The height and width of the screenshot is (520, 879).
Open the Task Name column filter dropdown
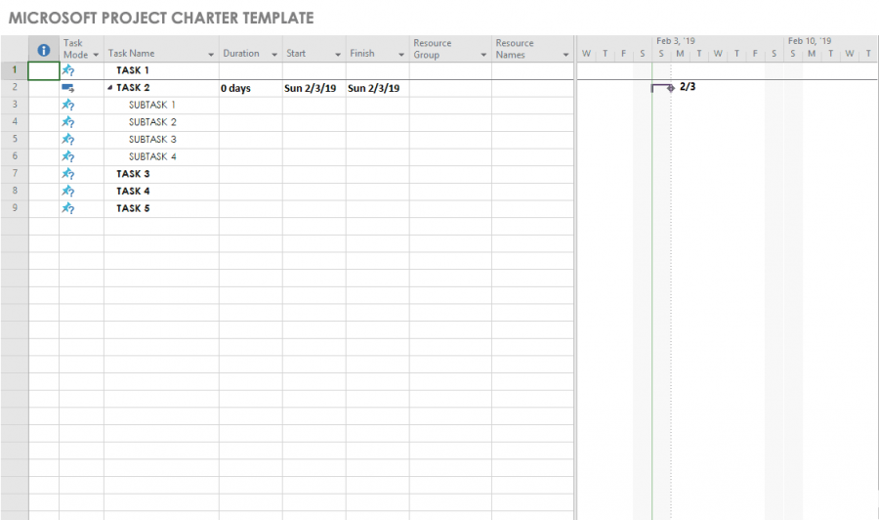point(211,55)
